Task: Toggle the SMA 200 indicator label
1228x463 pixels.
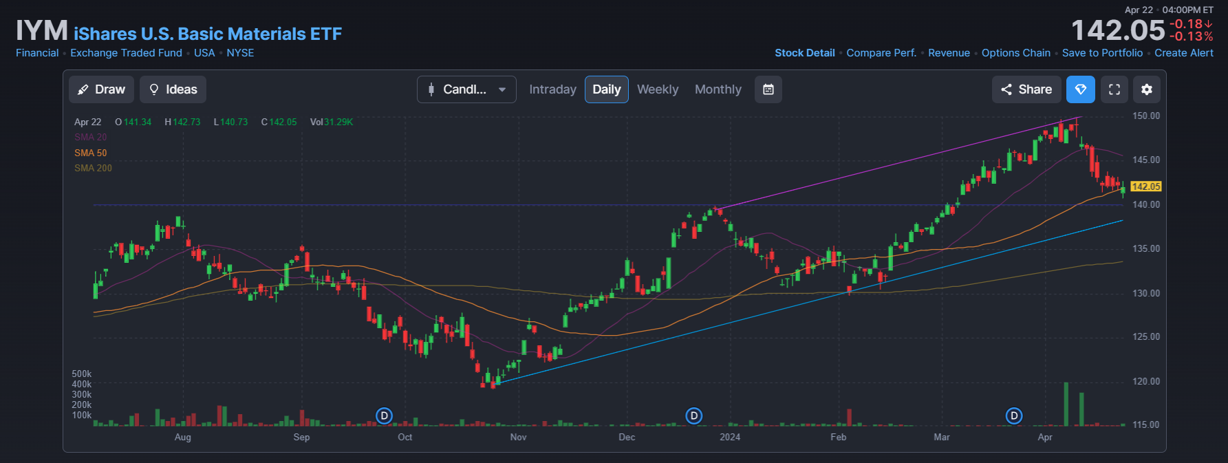Action: [x=93, y=168]
